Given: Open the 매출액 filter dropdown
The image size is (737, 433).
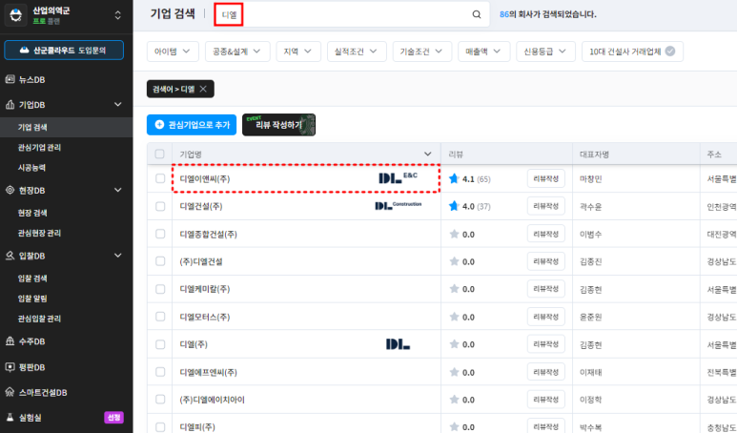Looking at the screenshot, I should tap(483, 52).
